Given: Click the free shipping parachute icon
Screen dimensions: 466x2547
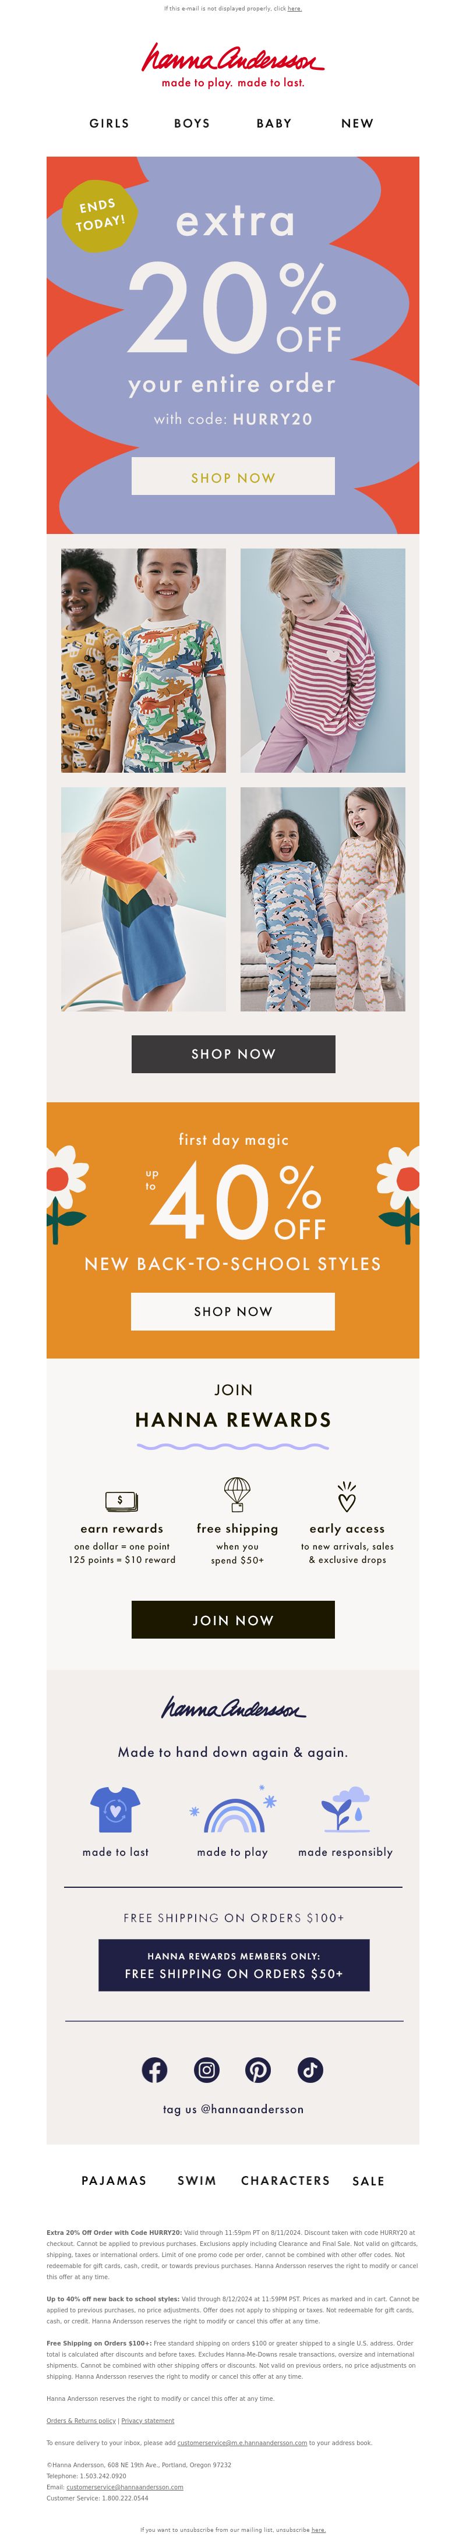Looking at the screenshot, I should point(238,1493).
